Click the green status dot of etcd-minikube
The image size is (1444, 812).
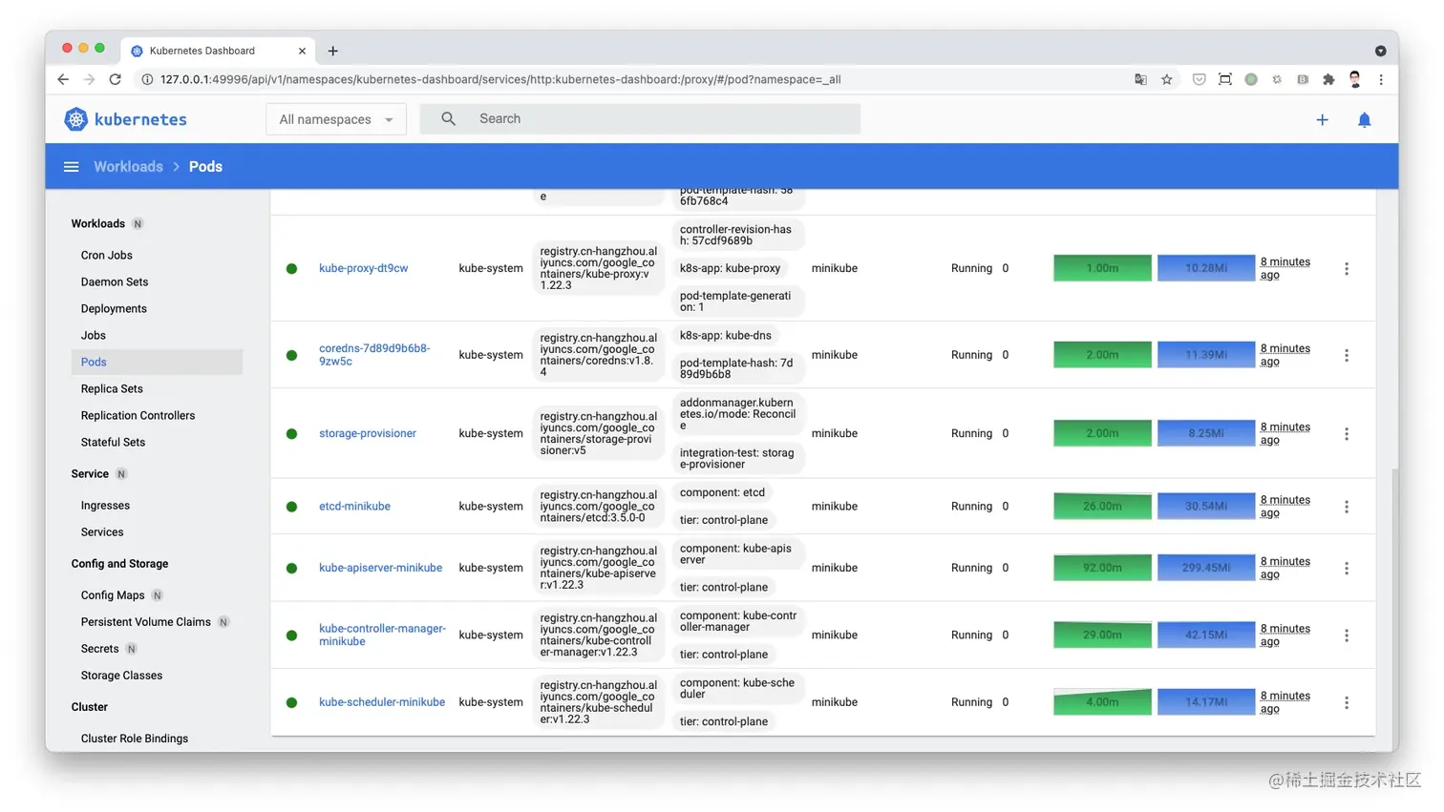pyautogui.click(x=291, y=507)
